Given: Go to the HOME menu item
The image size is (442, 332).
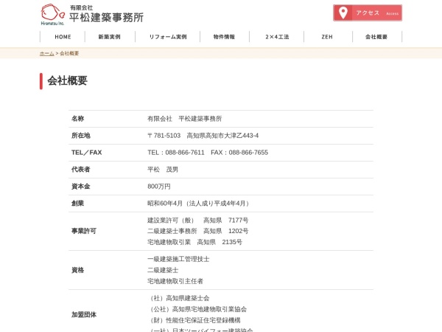Looking at the screenshot, I should pyautogui.click(x=63, y=37).
